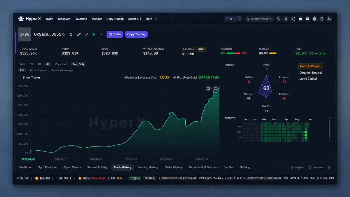Open the user account settings icon
The width and height of the screenshot is (350, 197).
pos(329,19)
